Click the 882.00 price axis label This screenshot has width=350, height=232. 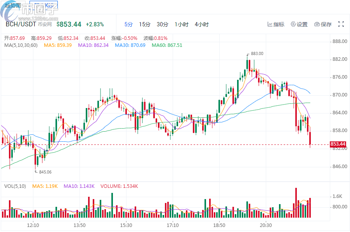point(340,59)
